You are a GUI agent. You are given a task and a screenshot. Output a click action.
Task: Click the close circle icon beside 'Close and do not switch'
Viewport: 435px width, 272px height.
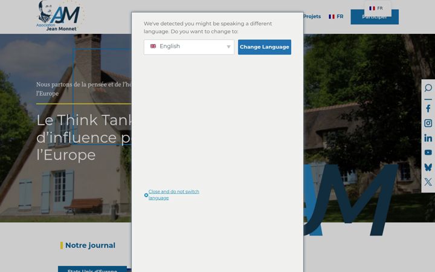tap(146, 195)
